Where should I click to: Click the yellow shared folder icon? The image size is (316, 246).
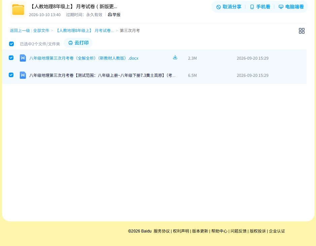pyautogui.click(x=18, y=9)
